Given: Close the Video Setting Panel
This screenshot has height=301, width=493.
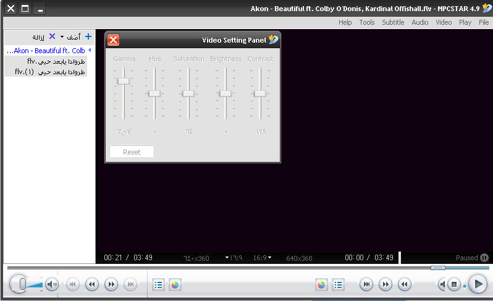Looking at the screenshot, I should (114, 40).
